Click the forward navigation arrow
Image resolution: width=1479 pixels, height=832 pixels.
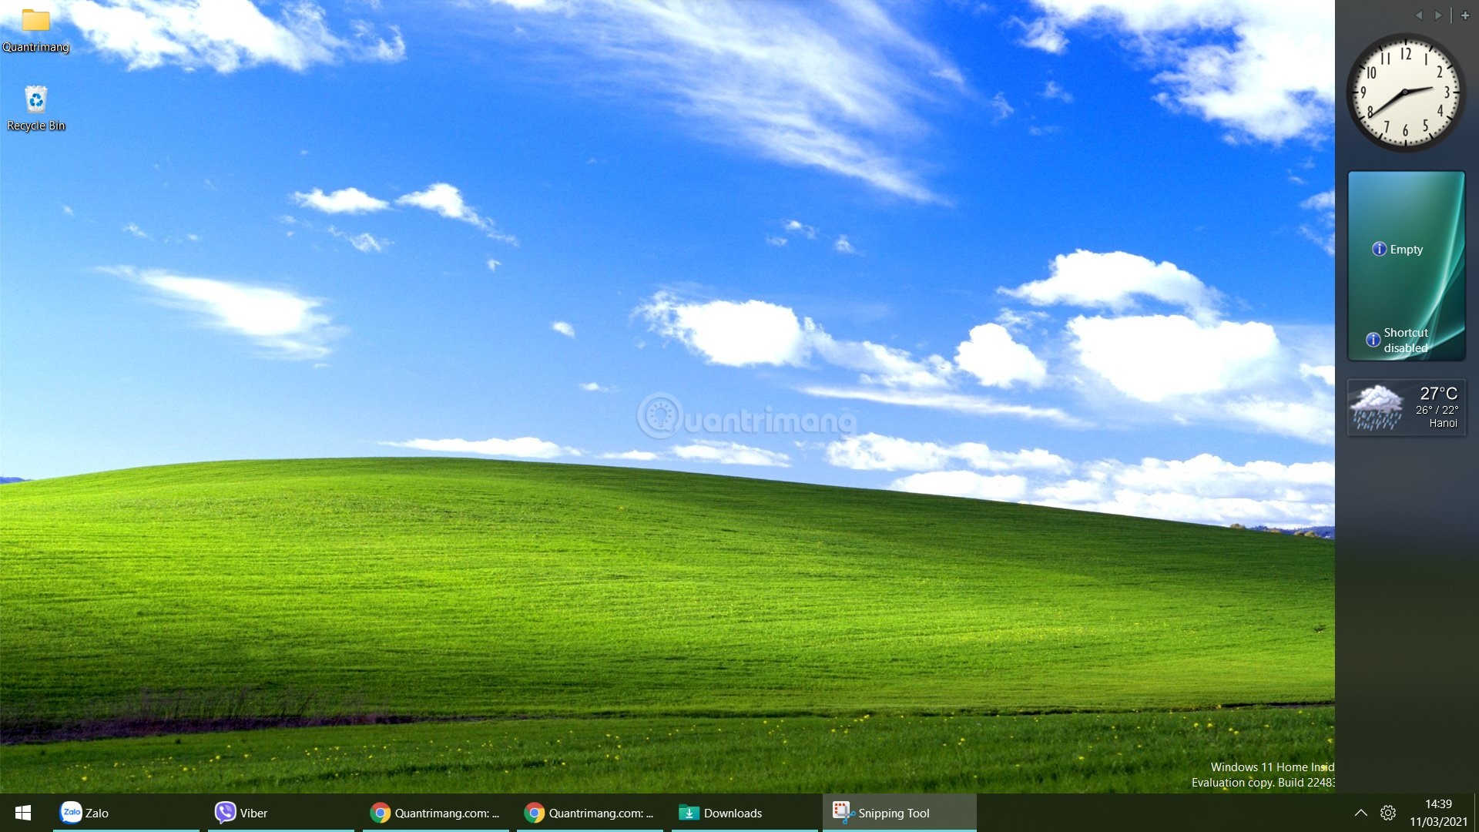1440,13
